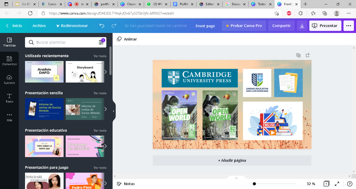Open the Elementos panel
Viewport: 356px width, 189px height.
click(x=9, y=60)
